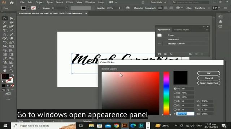The width and height of the screenshot is (231, 129).
Task: Click Add New Stroke in Appearance panel
Action: pyautogui.click(x=160, y=54)
